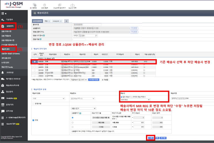Click the person icon beside 정산관리
The image size is (214, 143).
click(3, 92)
